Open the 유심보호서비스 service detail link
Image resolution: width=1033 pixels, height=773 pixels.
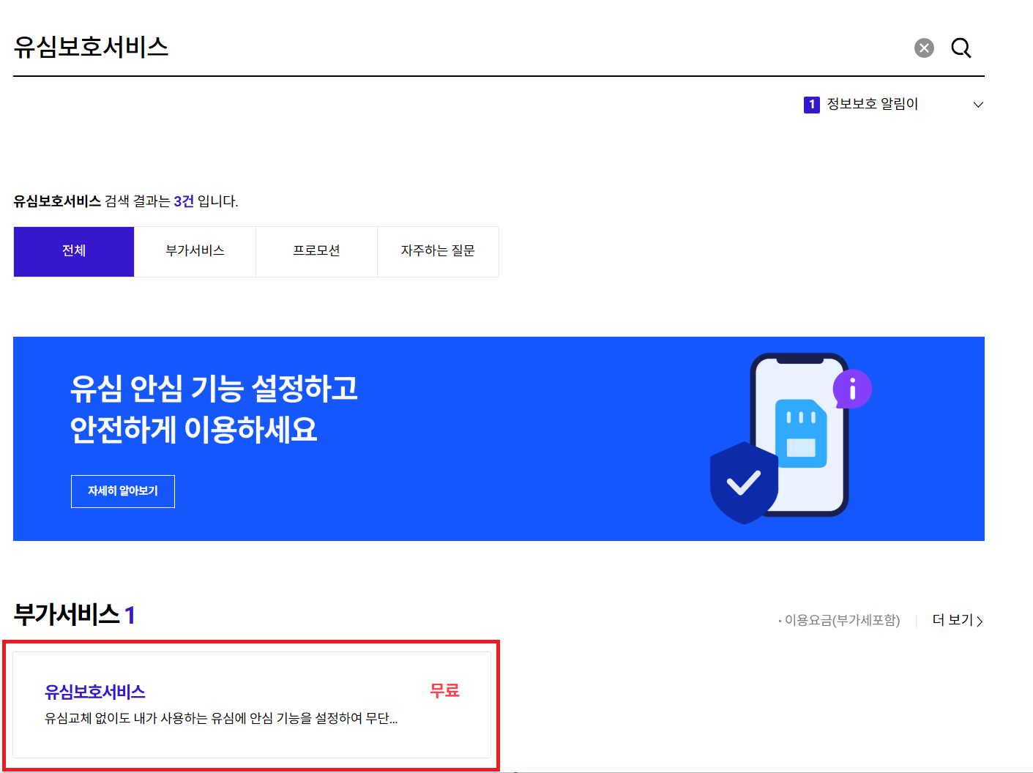[94, 690]
